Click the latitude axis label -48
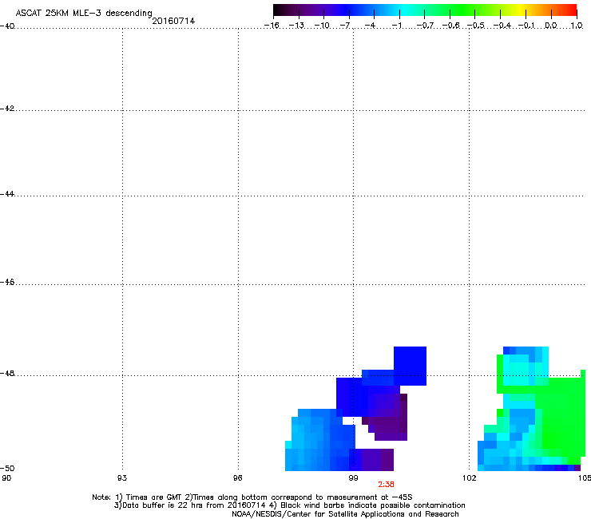 point(7,374)
